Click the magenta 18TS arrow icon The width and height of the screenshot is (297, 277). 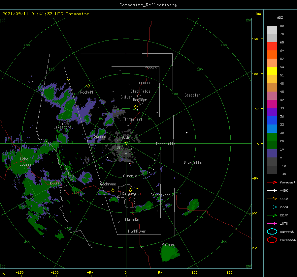pyautogui.click(x=272, y=224)
